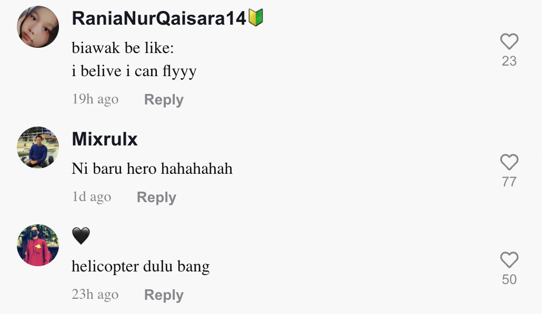Like the 'helicopter dulu bang' comment
Screen dimensions: 542x314
coord(509,260)
